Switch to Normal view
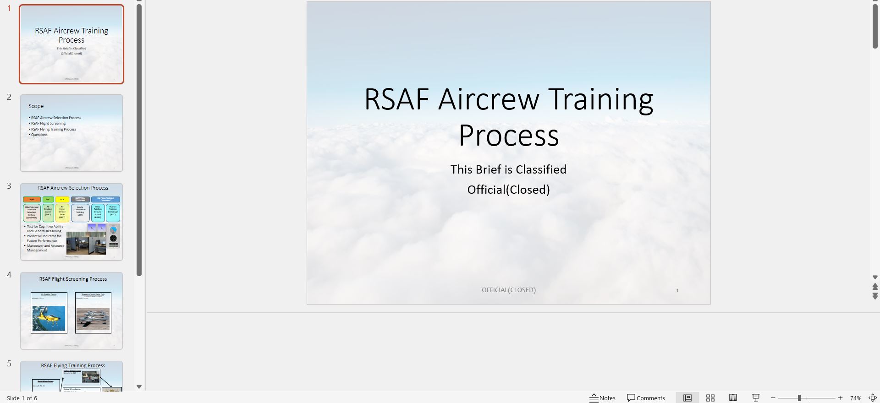Screen dimensions: 880x403 pyautogui.click(x=687, y=398)
